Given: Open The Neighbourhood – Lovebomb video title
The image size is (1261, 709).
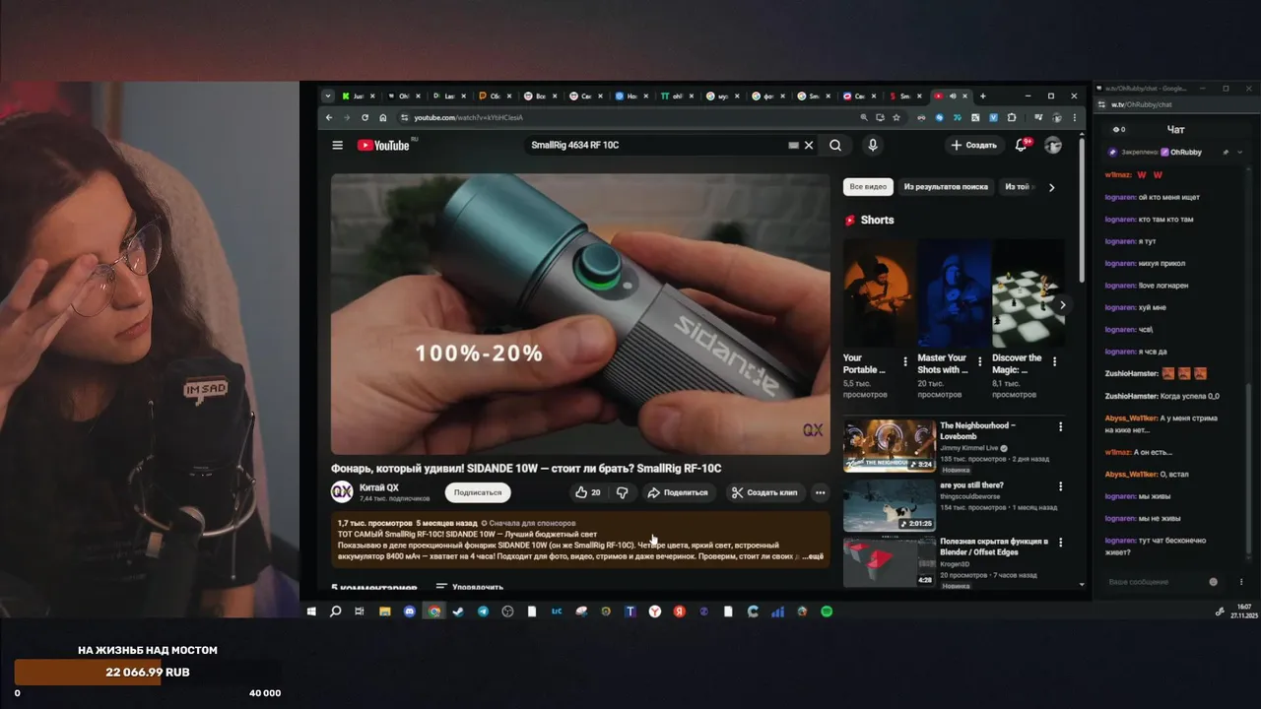Looking at the screenshot, I should pyautogui.click(x=977, y=430).
